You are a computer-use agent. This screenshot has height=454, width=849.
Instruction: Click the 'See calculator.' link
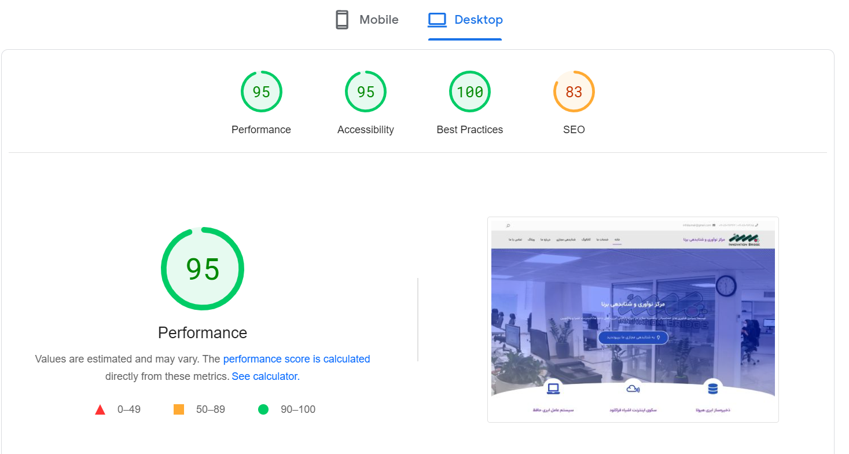click(x=266, y=376)
